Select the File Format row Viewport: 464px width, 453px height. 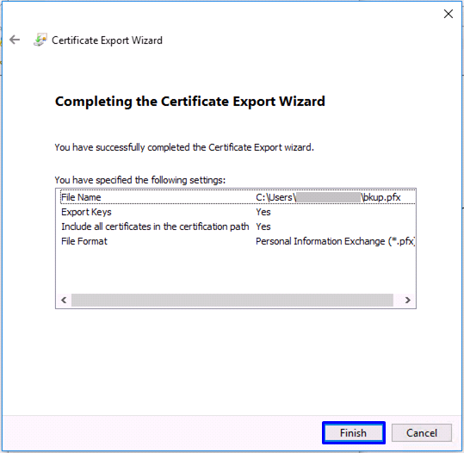point(238,241)
